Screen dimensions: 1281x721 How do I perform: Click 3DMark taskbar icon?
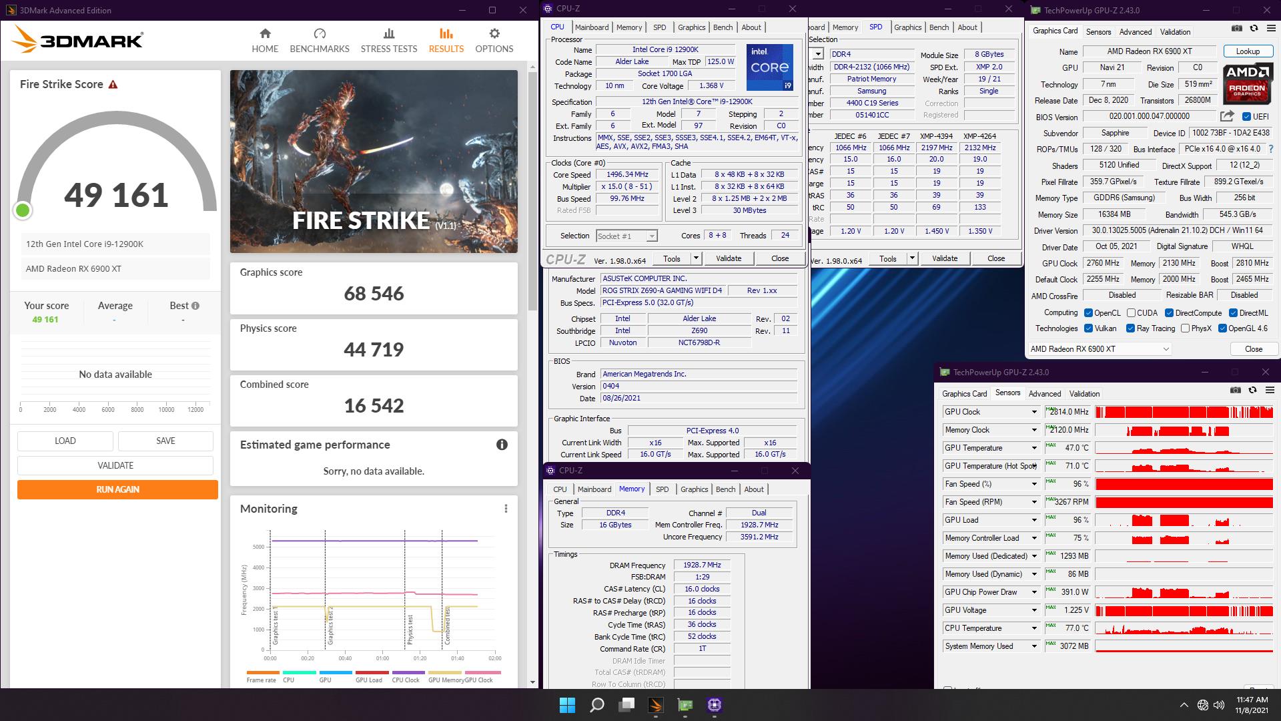point(656,705)
